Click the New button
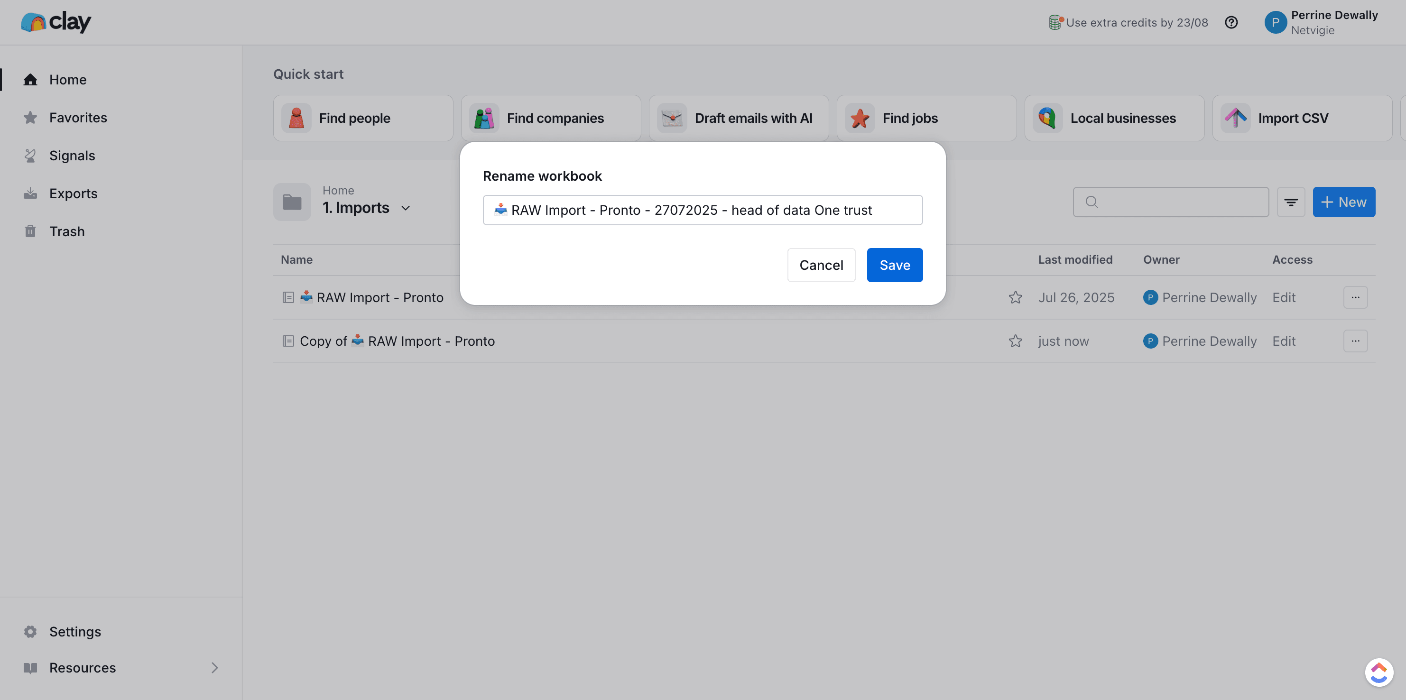1406x700 pixels. point(1344,202)
